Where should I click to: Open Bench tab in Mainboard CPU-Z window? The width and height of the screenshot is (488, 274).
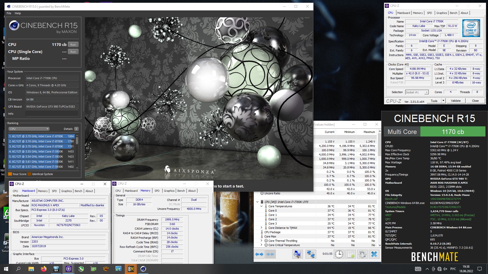click(78, 191)
